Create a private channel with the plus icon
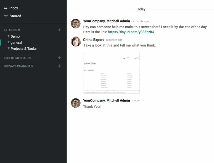 click(x=60, y=66)
